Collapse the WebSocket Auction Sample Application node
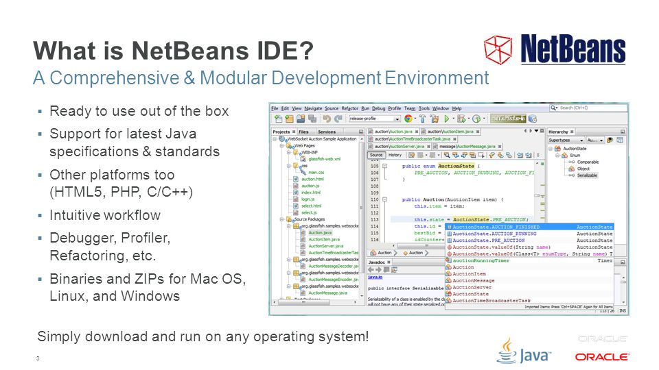Screen dimensions: 659x370 [275, 139]
